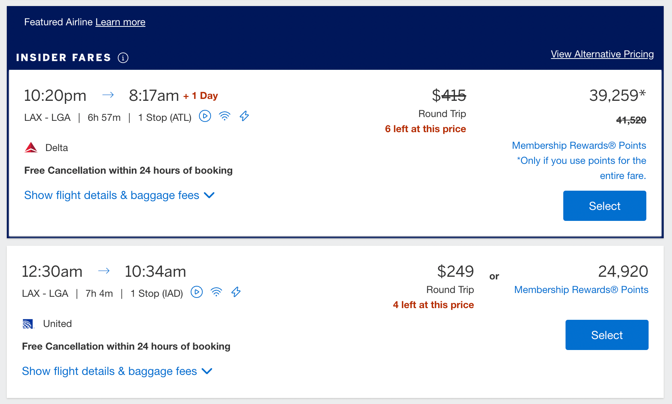
Task: Select the United flight fare
Action: (607, 335)
